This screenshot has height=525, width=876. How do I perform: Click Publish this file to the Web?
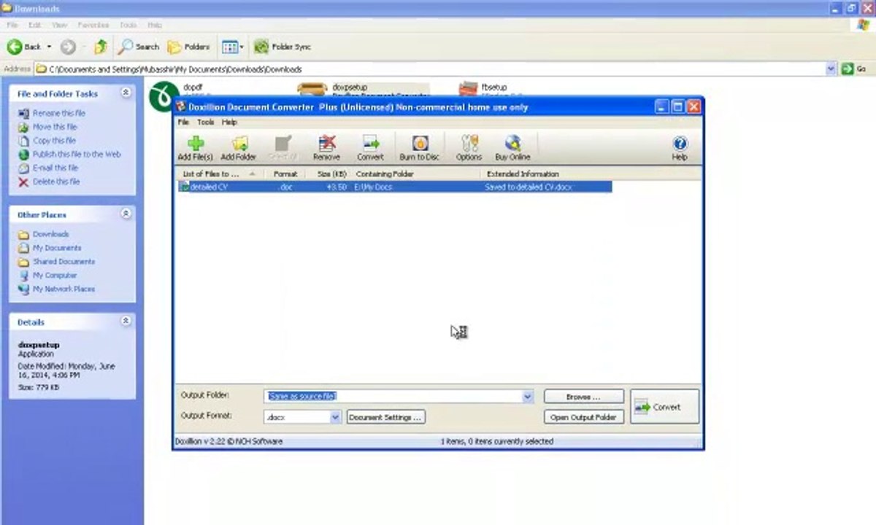(x=77, y=155)
